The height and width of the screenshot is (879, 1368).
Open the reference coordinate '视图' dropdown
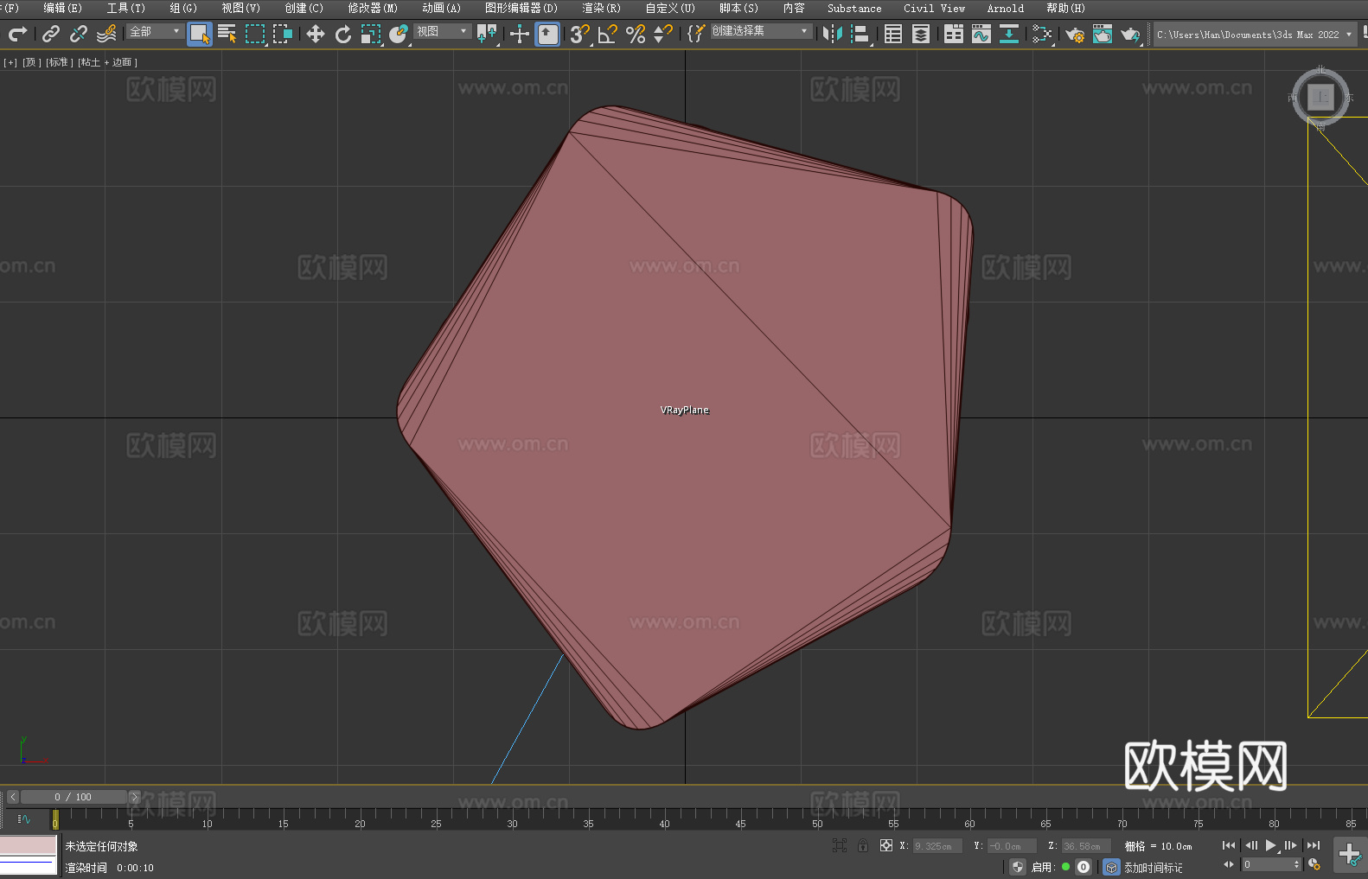[x=442, y=31]
